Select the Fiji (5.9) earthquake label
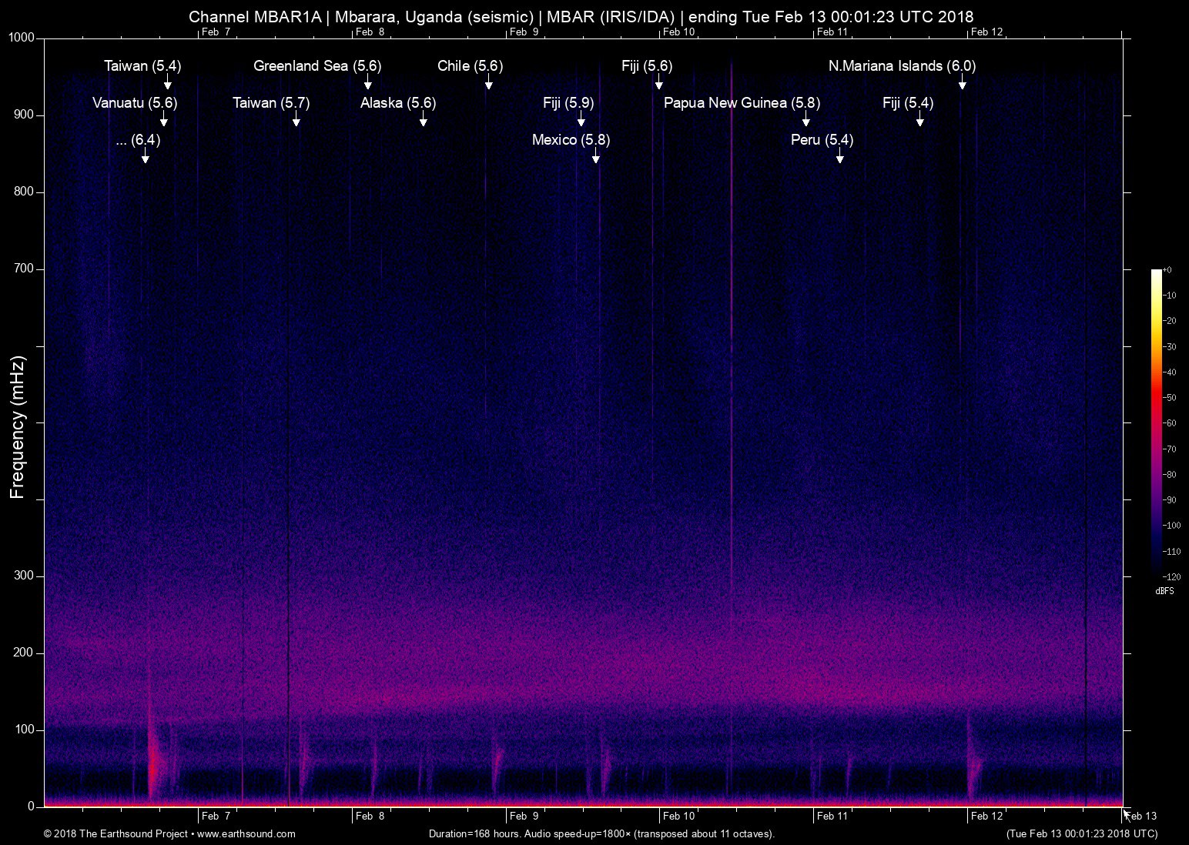 point(568,102)
